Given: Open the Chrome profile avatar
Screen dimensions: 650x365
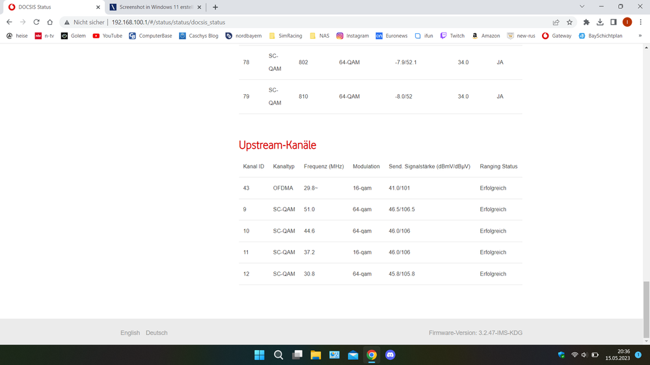Looking at the screenshot, I should click(627, 22).
